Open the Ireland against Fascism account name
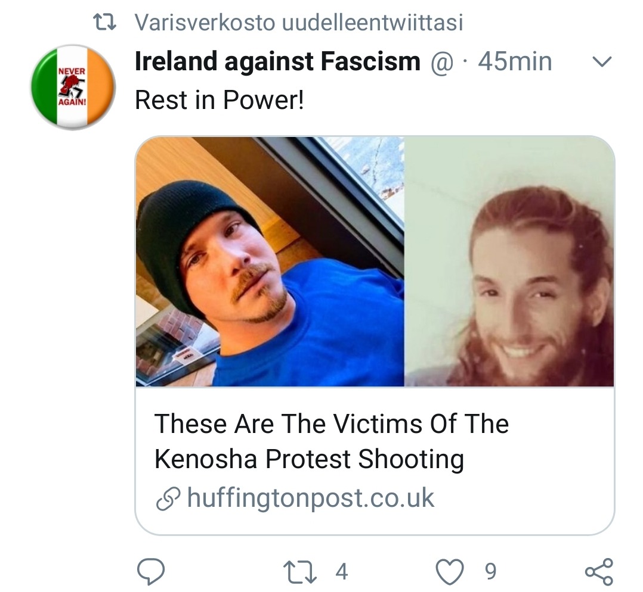Image resolution: width=643 pixels, height=592 pixels. 277,62
